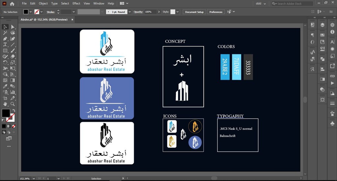Image resolution: width=337 pixels, height=181 pixels.
Task: Select the Column Graph tool
Action: [13, 92]
